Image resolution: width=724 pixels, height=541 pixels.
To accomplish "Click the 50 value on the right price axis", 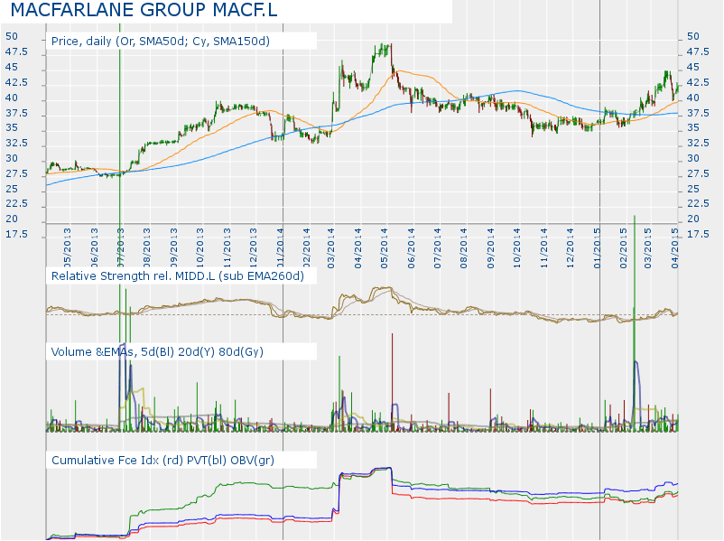I will coord(693,36).
